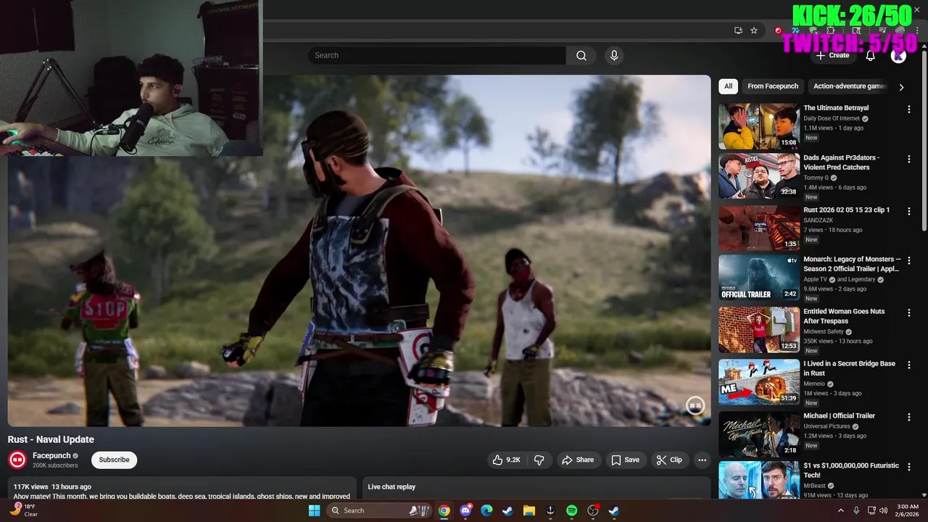Click the install app icon in address bar
The width and height of the screenshot is (928, 522).
point(738,30)
